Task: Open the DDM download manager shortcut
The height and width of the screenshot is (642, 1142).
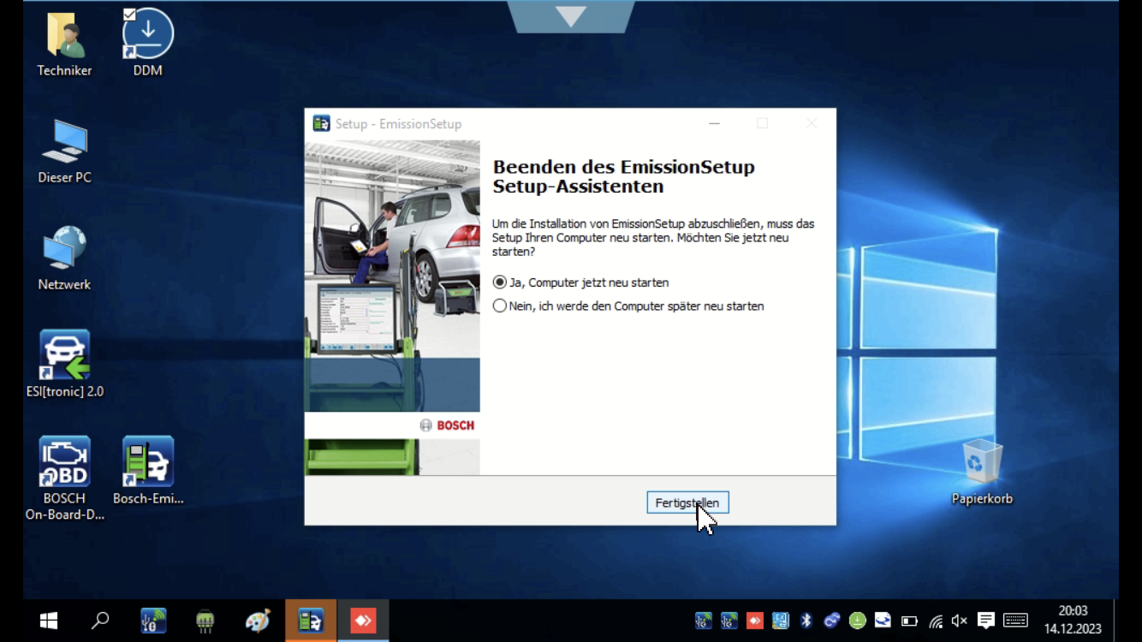Action: click(148, 36)
